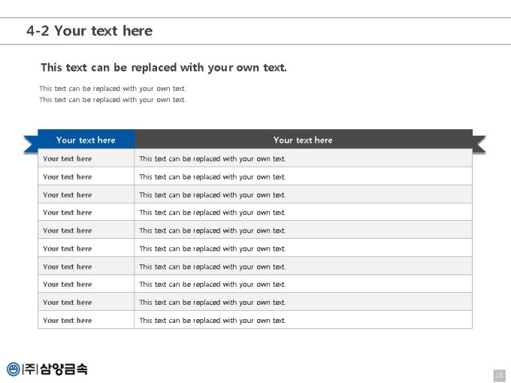The height and width of the screenshot is (383, 511).
Task: Select the first table row's "Your text here" cell
Action: (x=86, y=158)
